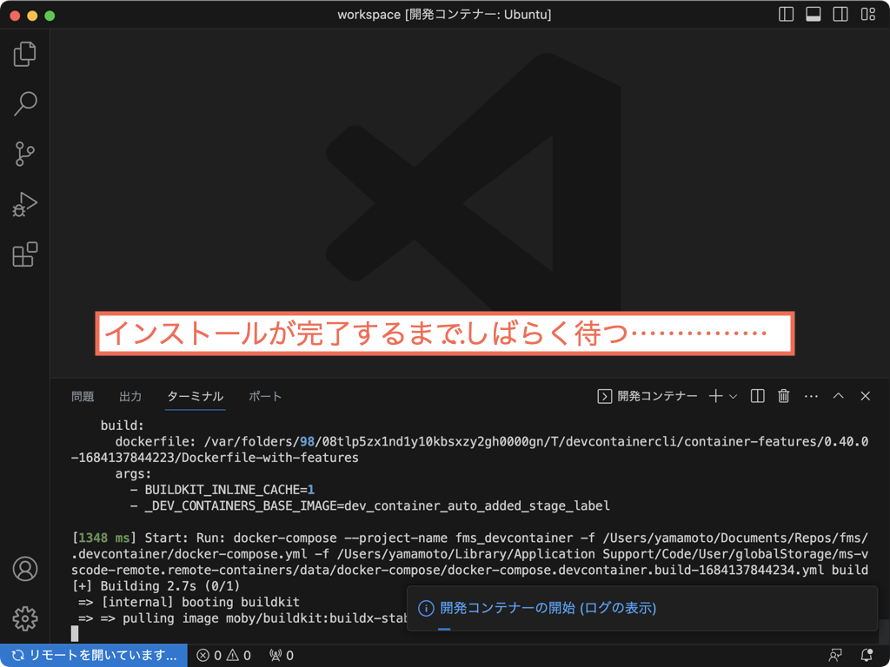
Task: Click the 'args:' line in terminal
Action: click(x=133, y=473)
